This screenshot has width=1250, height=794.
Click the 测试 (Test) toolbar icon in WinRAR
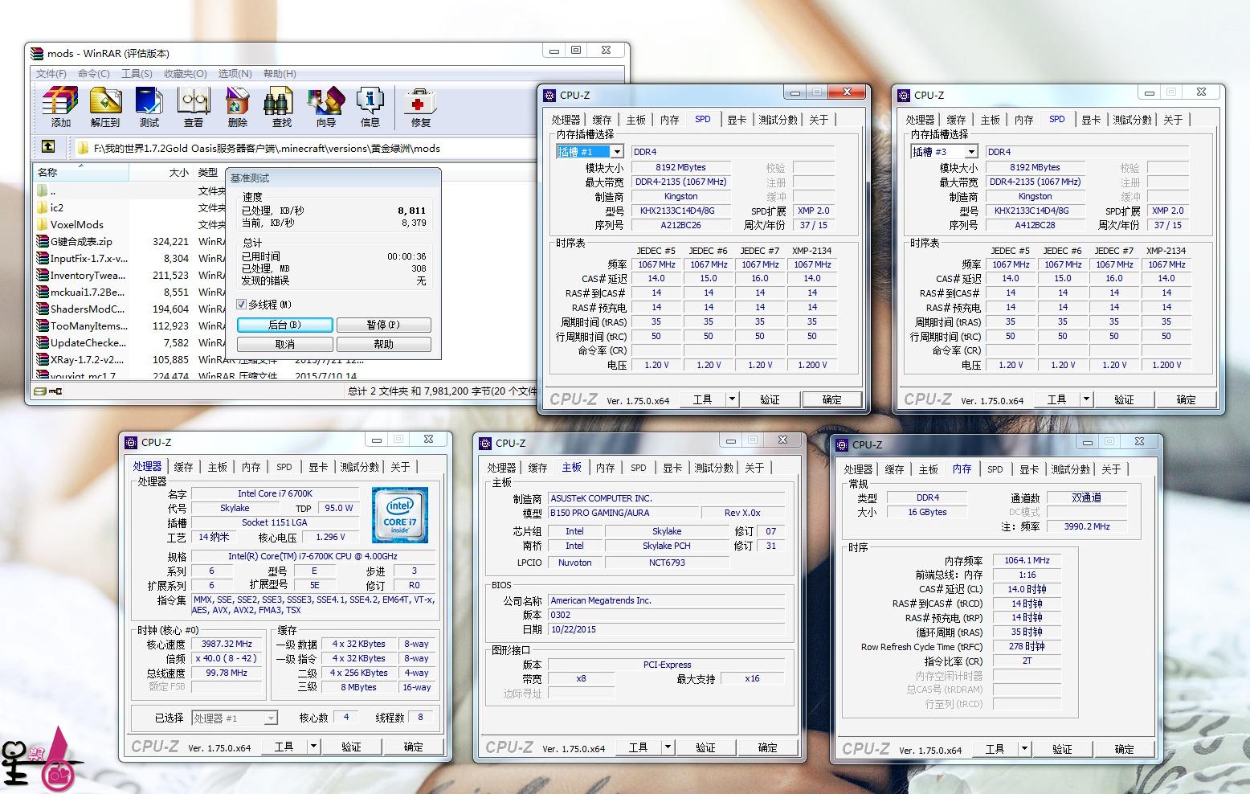point(149,102)
